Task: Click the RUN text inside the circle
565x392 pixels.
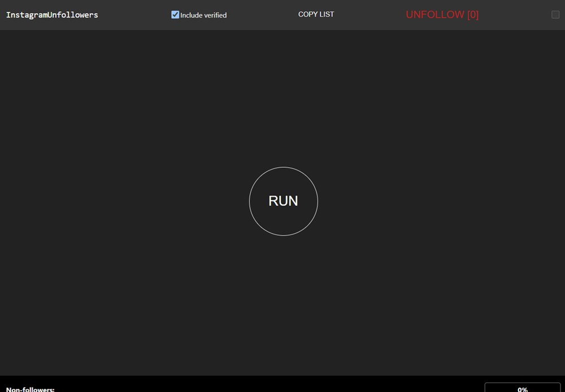Action: click(283, 201)
